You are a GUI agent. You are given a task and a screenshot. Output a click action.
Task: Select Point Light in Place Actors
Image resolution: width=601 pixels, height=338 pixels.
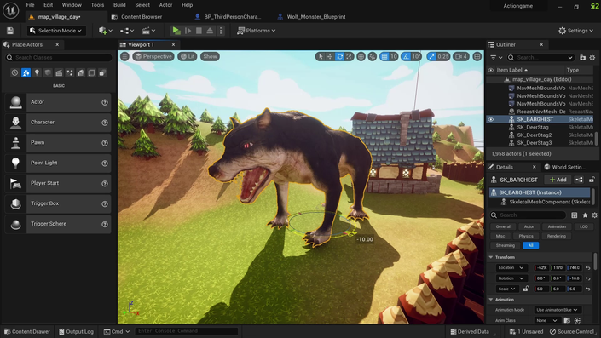58,163
